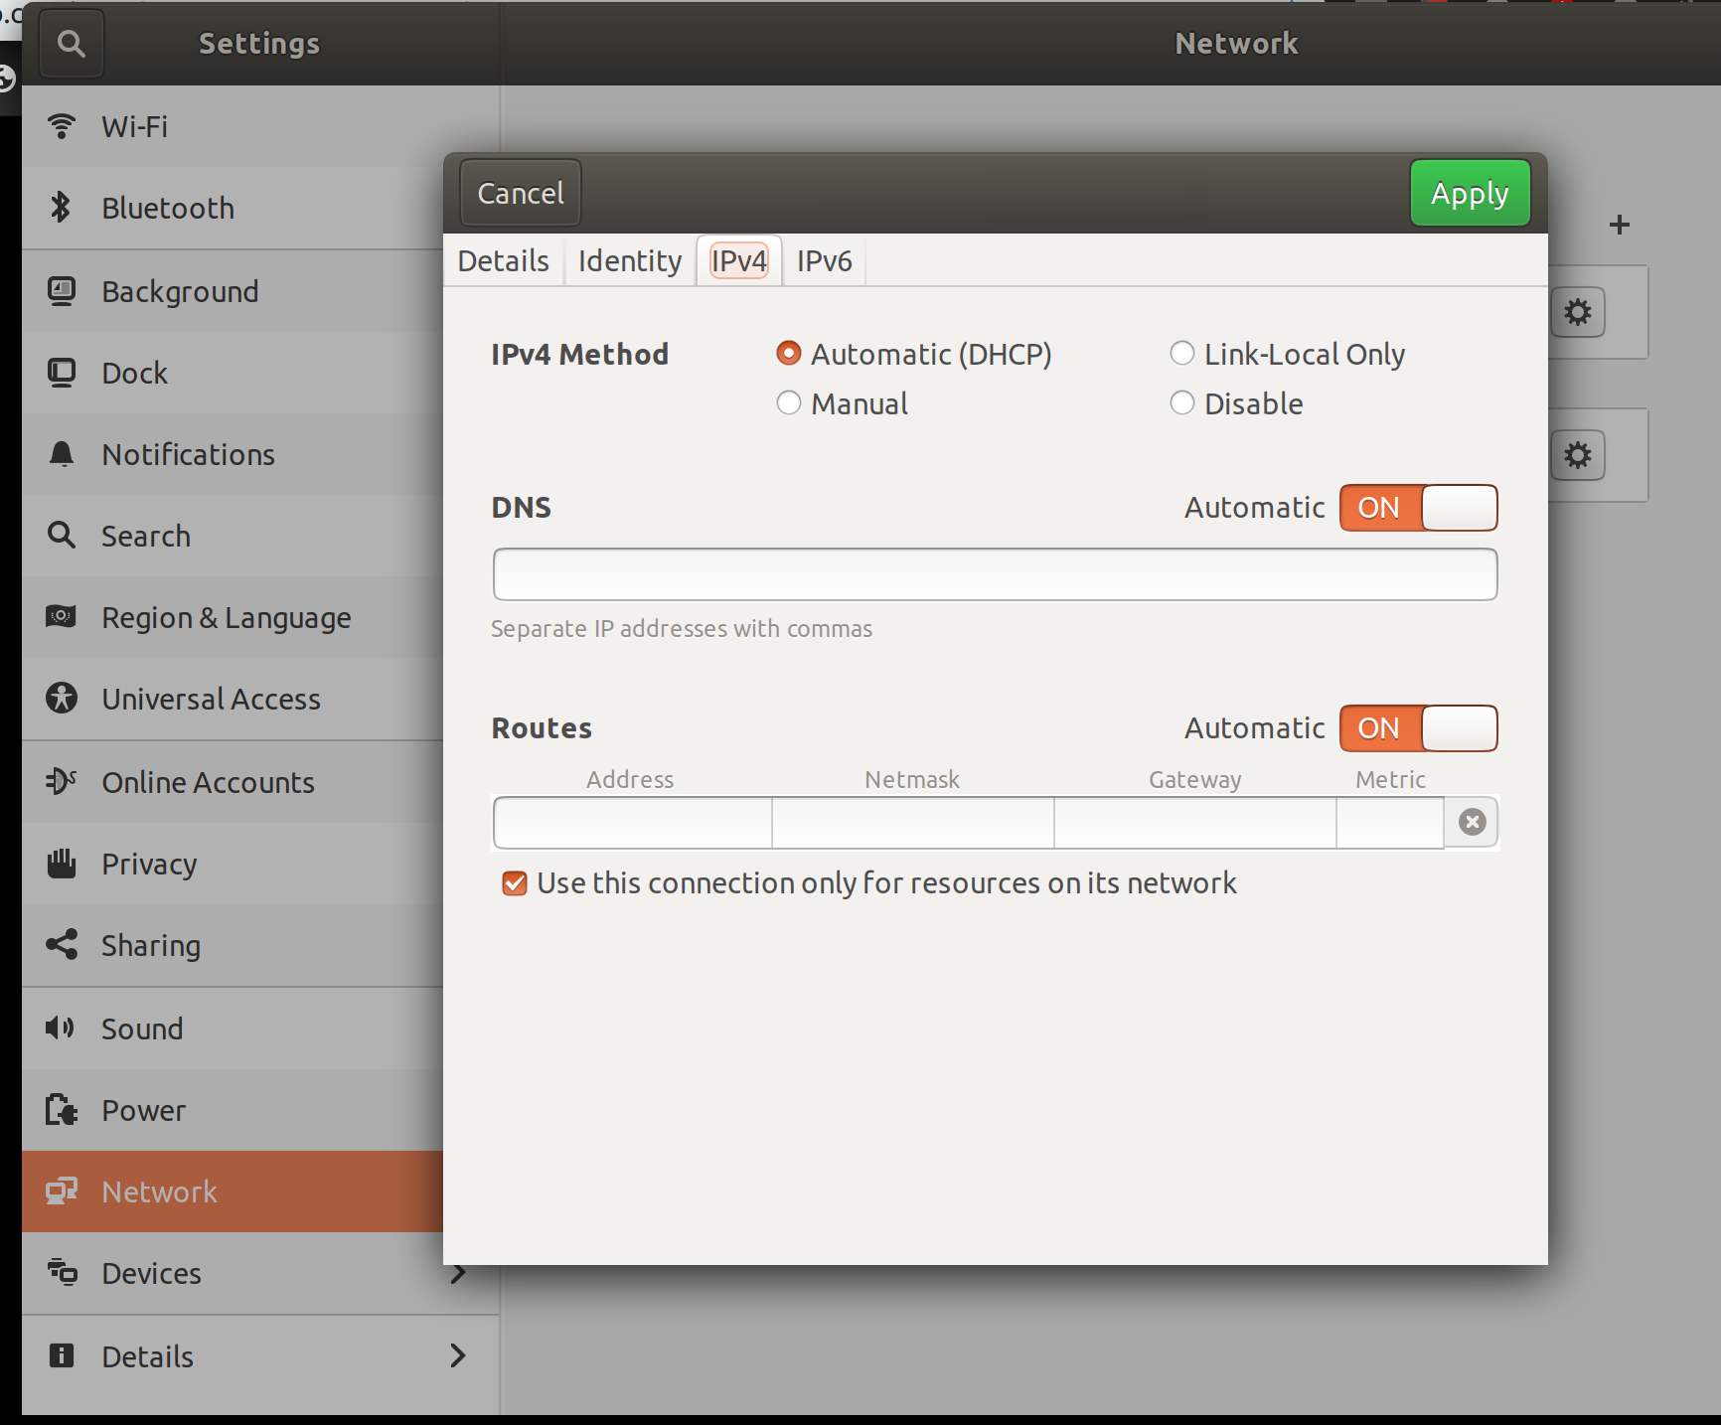
Task: Select Manual IPv4 method
Action: 789,403
